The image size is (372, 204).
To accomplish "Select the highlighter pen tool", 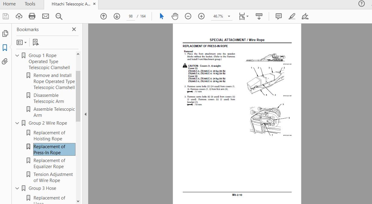I will [292, 16].
